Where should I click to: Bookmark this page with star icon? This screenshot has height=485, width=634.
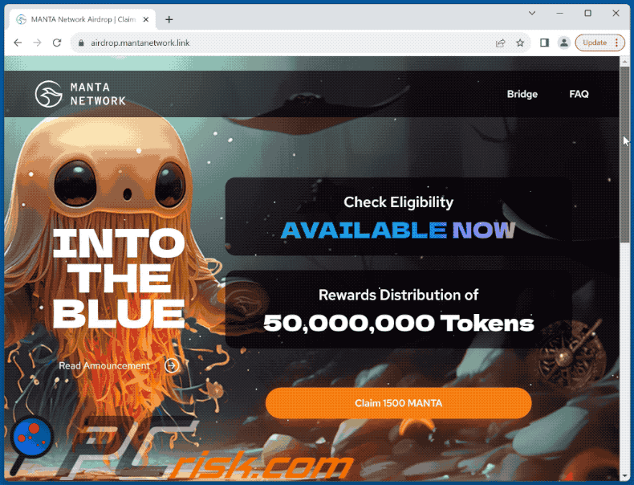[x=520, y=43]
